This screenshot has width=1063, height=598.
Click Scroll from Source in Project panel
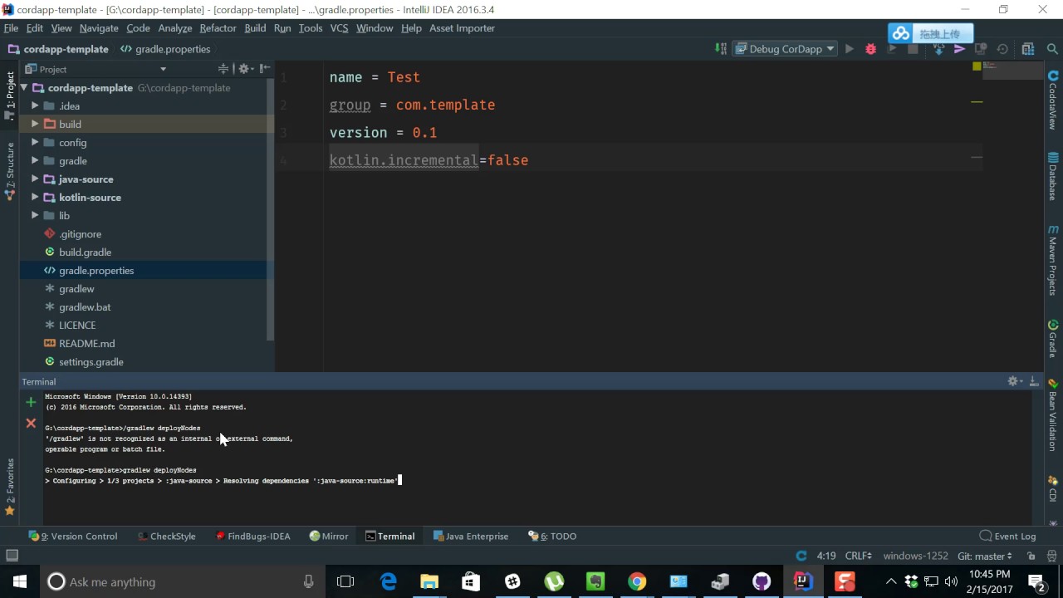223,69
